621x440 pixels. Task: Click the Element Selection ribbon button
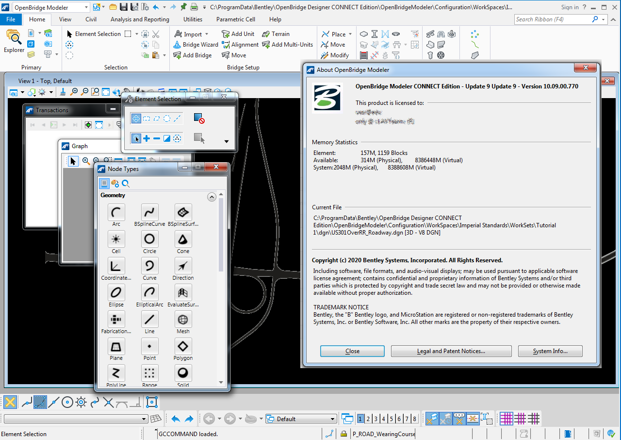(94, 34)
